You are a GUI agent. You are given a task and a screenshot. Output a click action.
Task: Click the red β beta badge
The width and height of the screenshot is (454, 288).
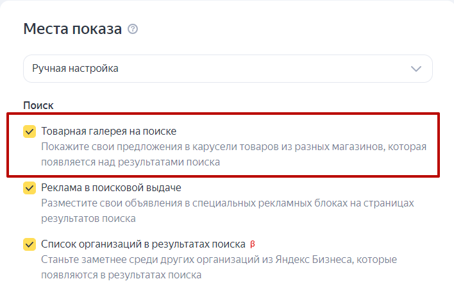click(x=253, y=244)
